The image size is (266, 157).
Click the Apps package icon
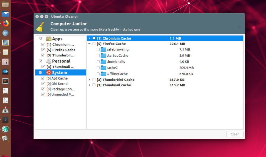pos(49,39)
